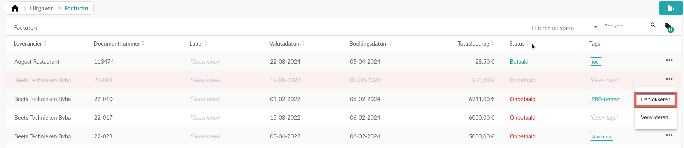Select Deblokkeren in context menu
The image size is (684, 148).
pos(656,99)
